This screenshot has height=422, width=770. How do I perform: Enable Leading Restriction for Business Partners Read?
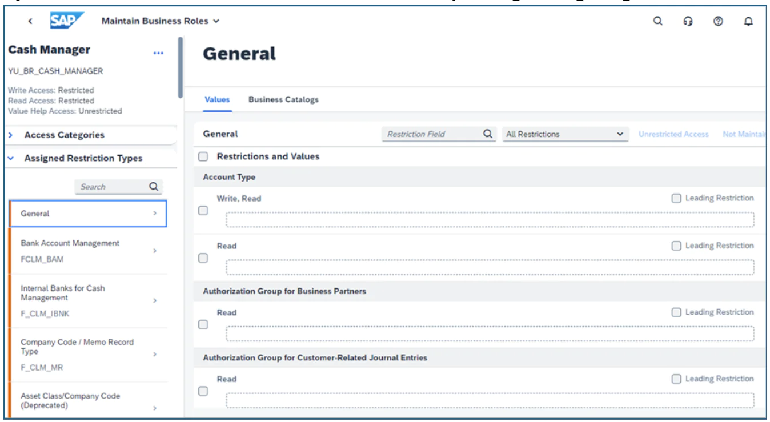[676, 312]
